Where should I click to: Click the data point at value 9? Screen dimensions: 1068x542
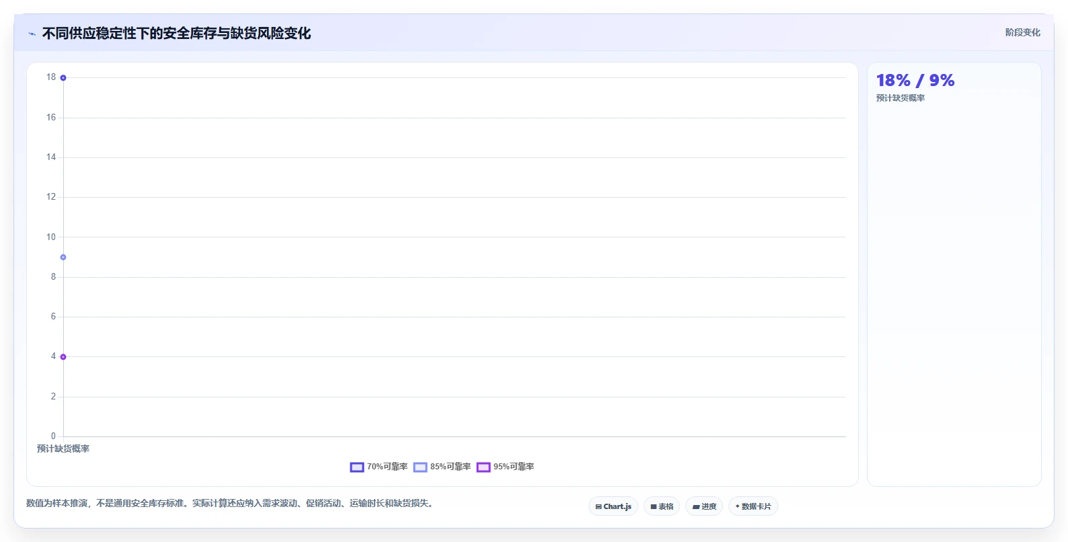(x=63, y=258)
